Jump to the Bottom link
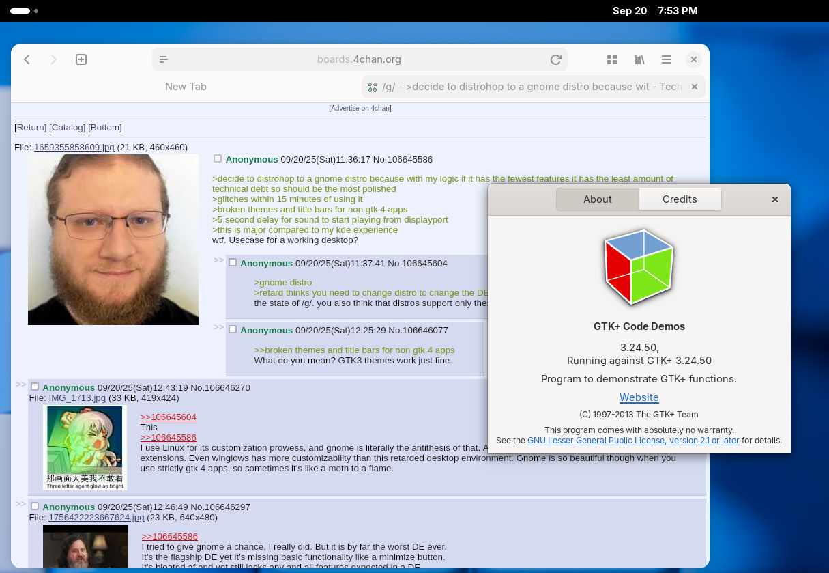 tap(105, 128)
